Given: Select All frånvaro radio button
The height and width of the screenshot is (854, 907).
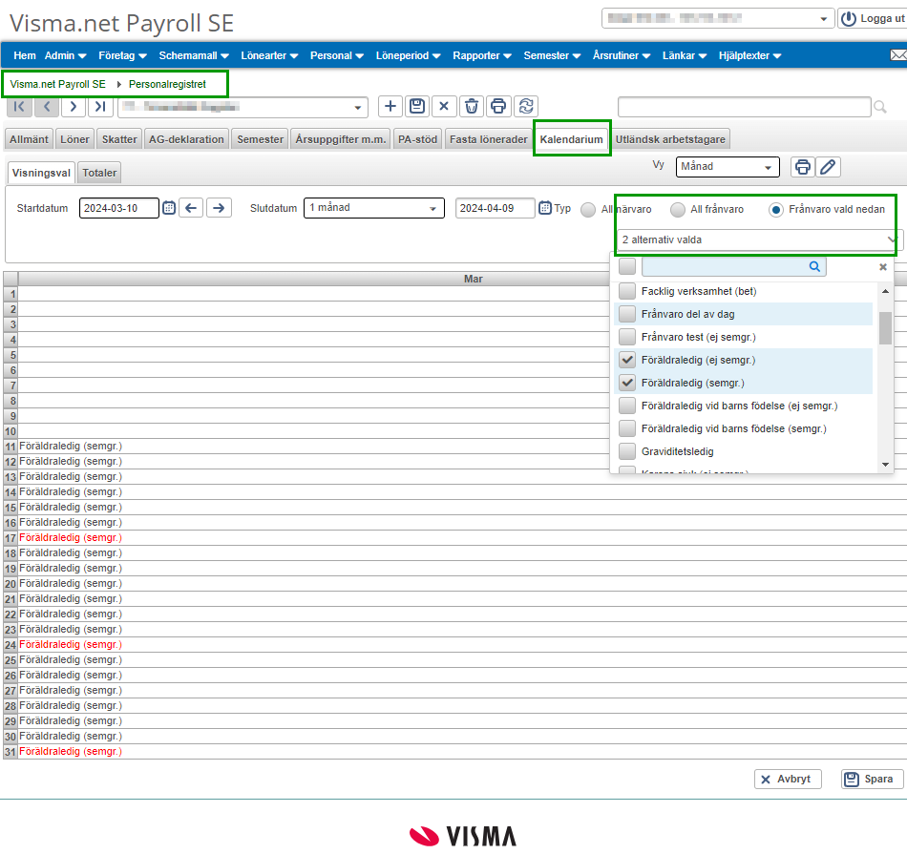Looking at the screenshot, I should point(677,209).
